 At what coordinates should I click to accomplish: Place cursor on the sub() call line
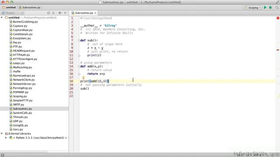(84, 89)
